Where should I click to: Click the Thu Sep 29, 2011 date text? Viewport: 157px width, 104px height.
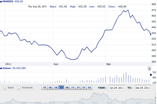click(x=37, y=7)
